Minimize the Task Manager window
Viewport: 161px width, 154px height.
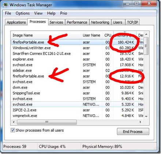pos(128,4)
